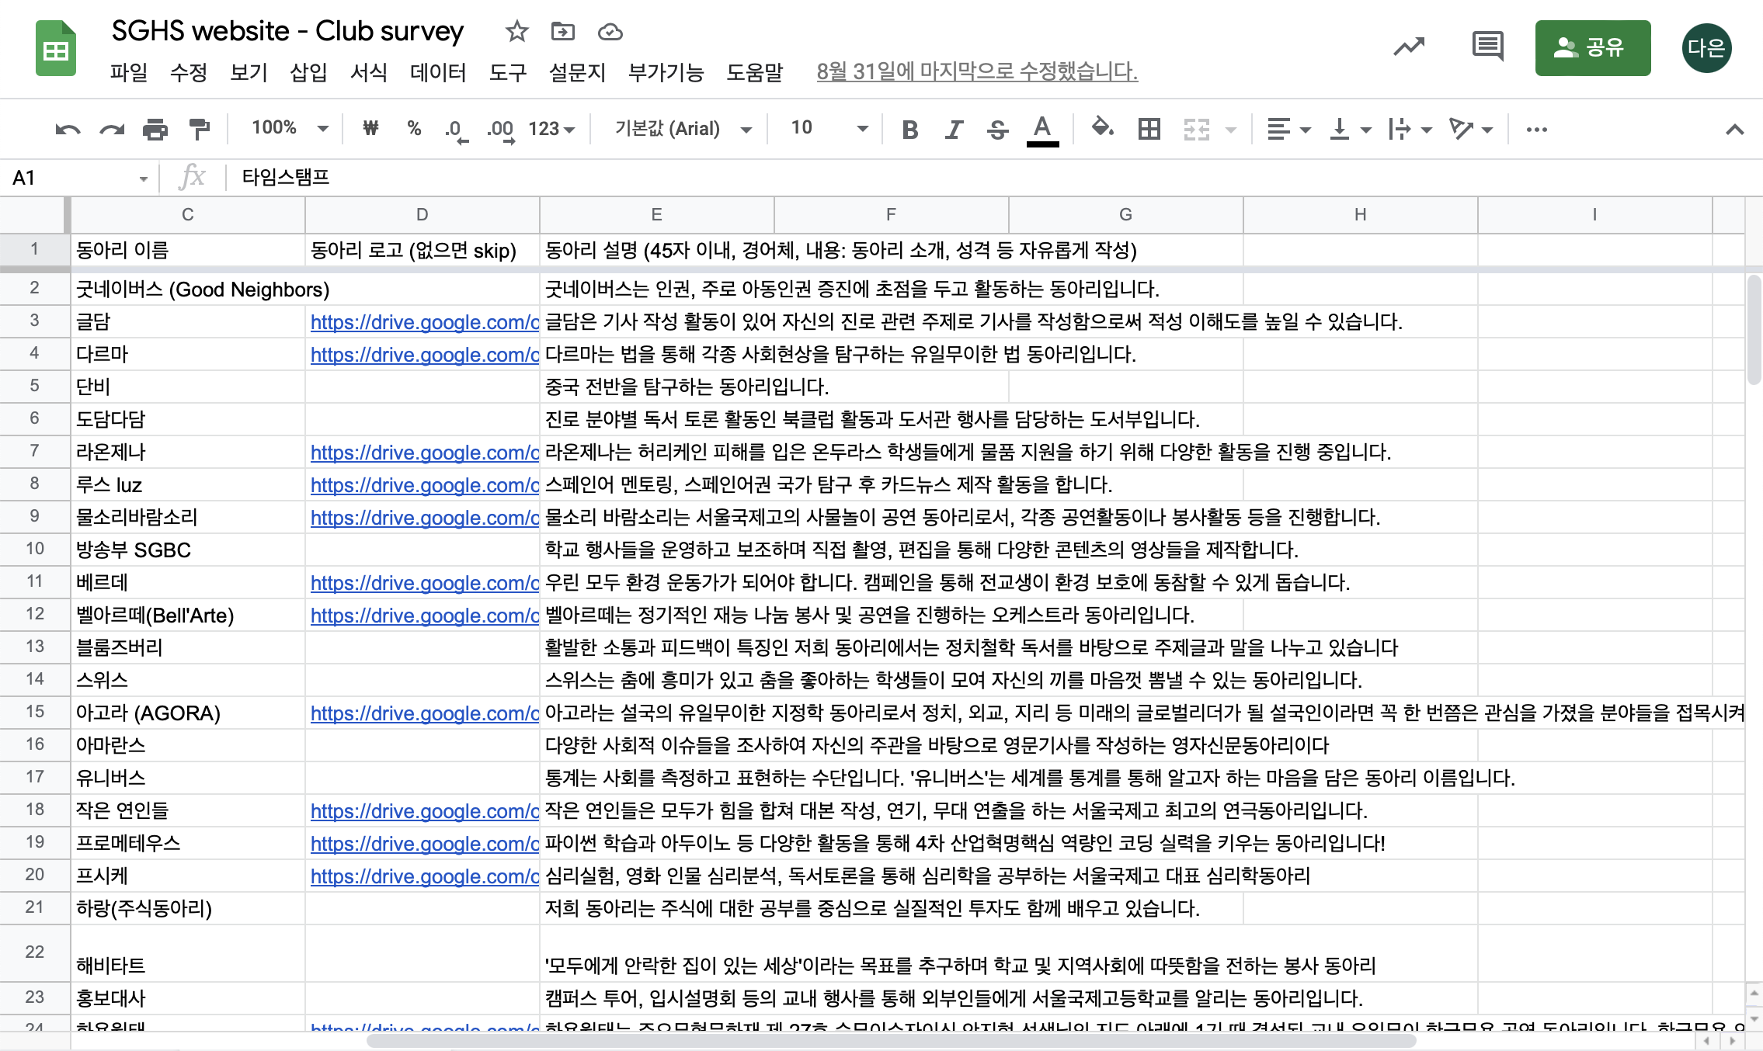Open the 도구 menu
Image resolution: width=1763 pixels, height=1051 pixels.
(x=508, y=72)
